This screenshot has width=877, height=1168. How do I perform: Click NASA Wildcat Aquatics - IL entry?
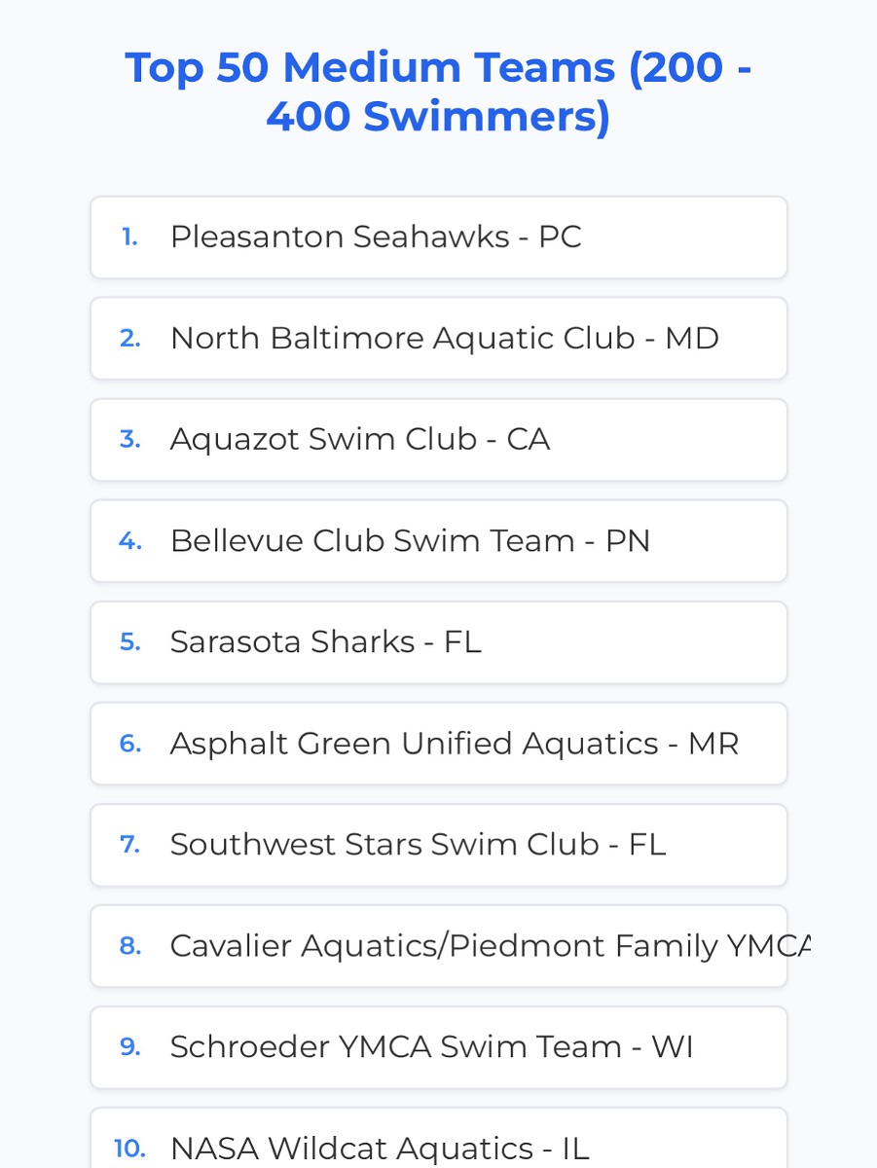coord(380,1149)
